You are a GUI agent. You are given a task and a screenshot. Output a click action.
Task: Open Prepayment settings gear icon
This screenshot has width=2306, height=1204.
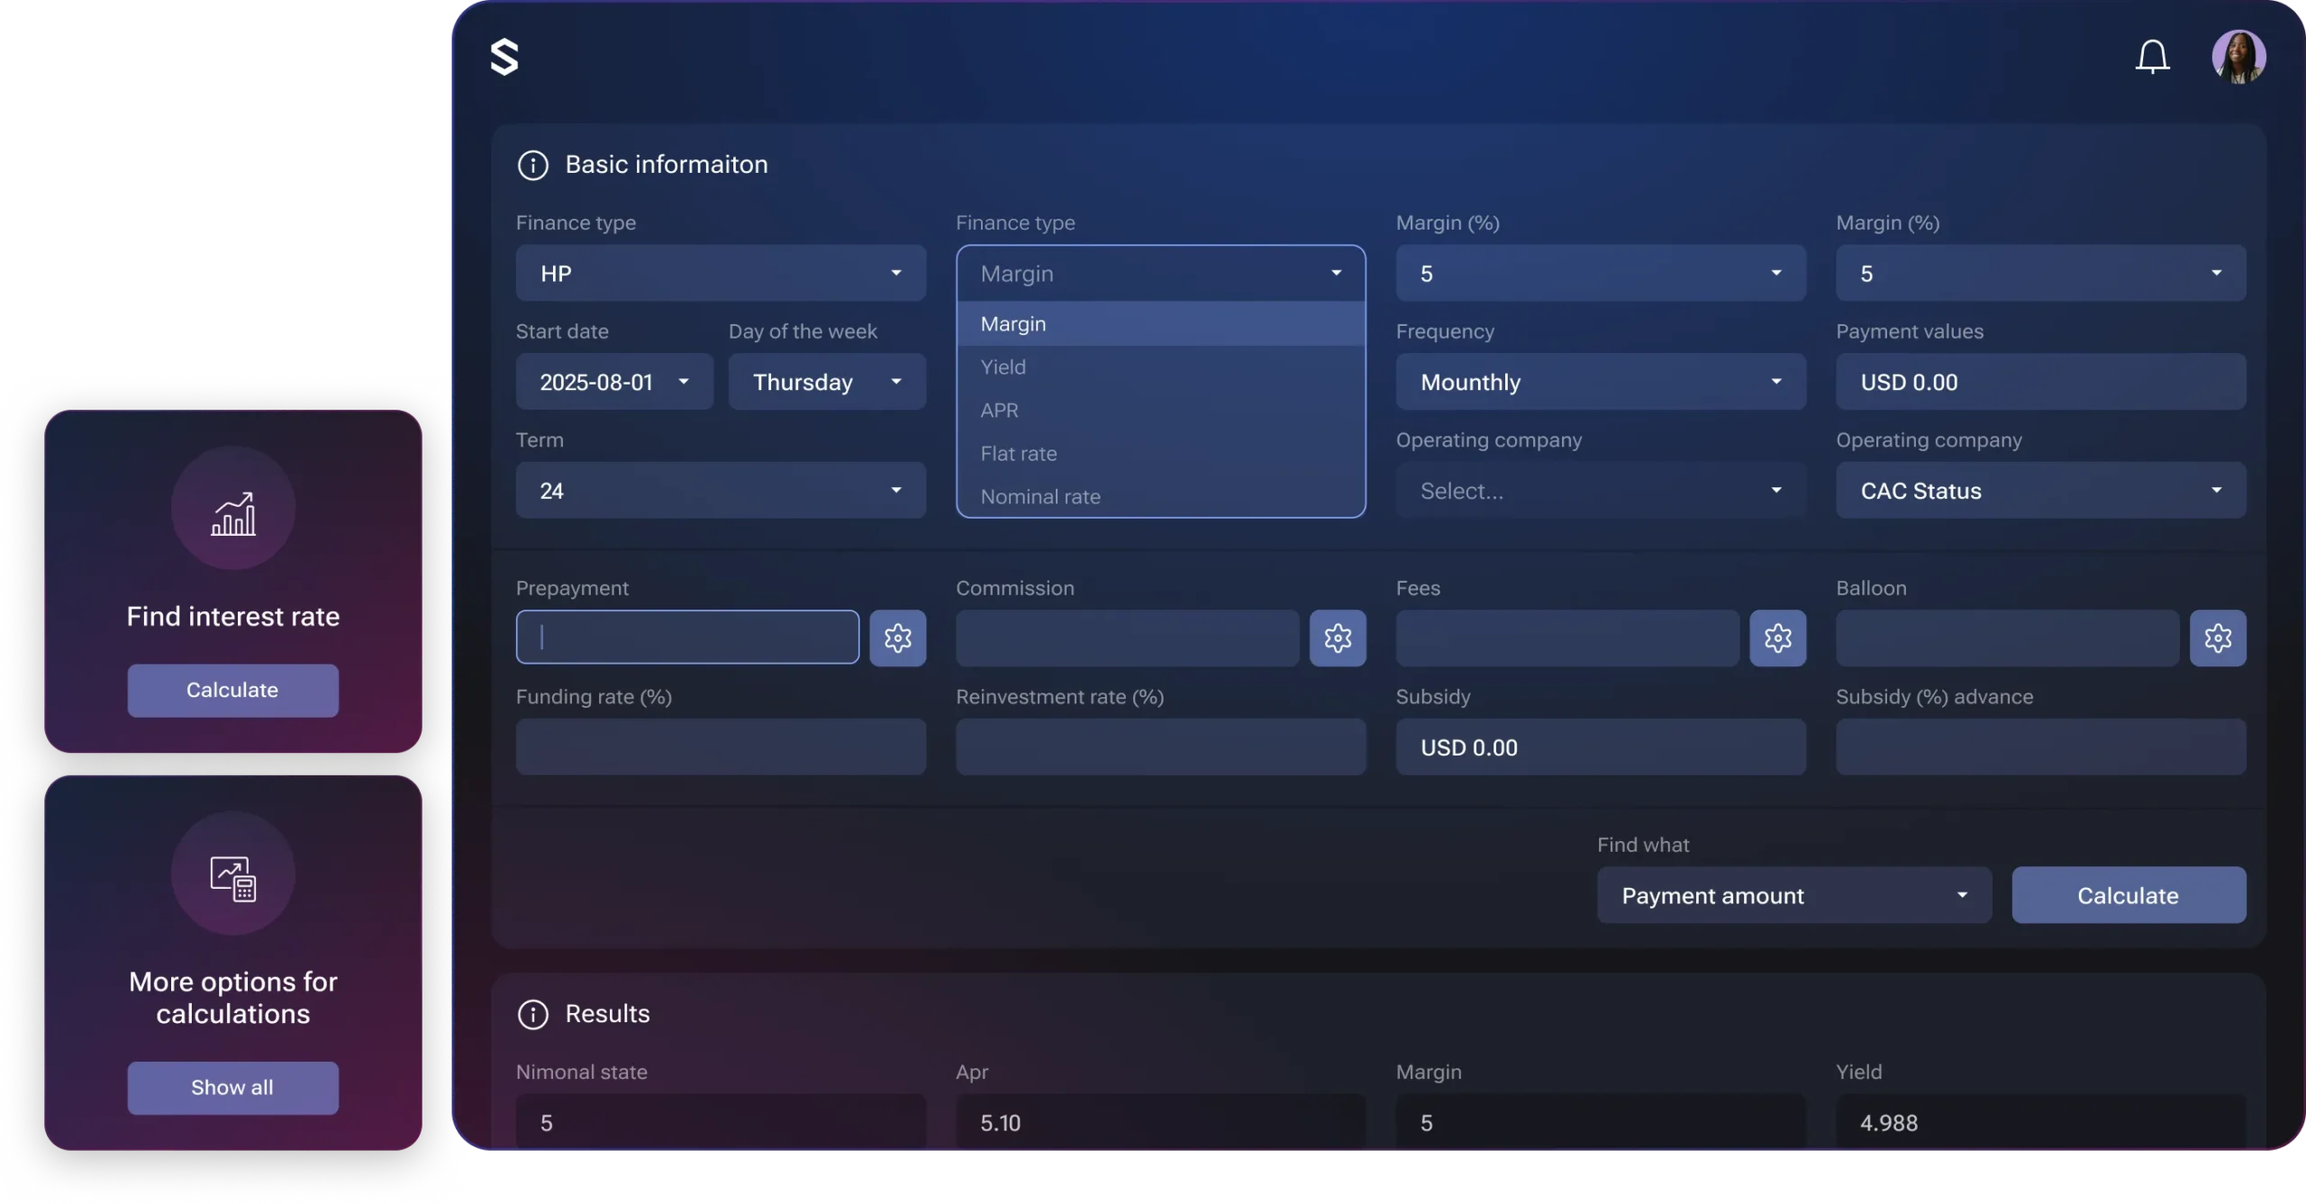click(x=897, y=638)
